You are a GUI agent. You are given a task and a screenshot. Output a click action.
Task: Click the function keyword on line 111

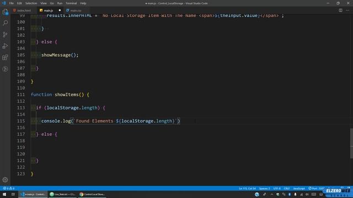click(x=41, y=95)
